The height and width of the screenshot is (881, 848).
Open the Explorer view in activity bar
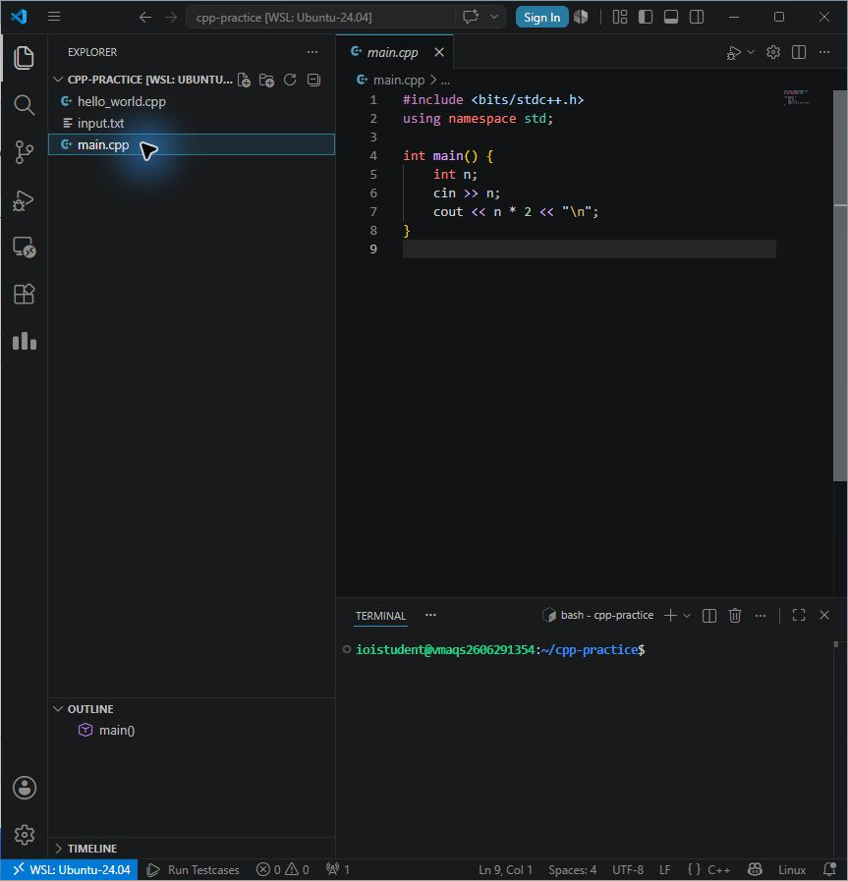[24, 58]
